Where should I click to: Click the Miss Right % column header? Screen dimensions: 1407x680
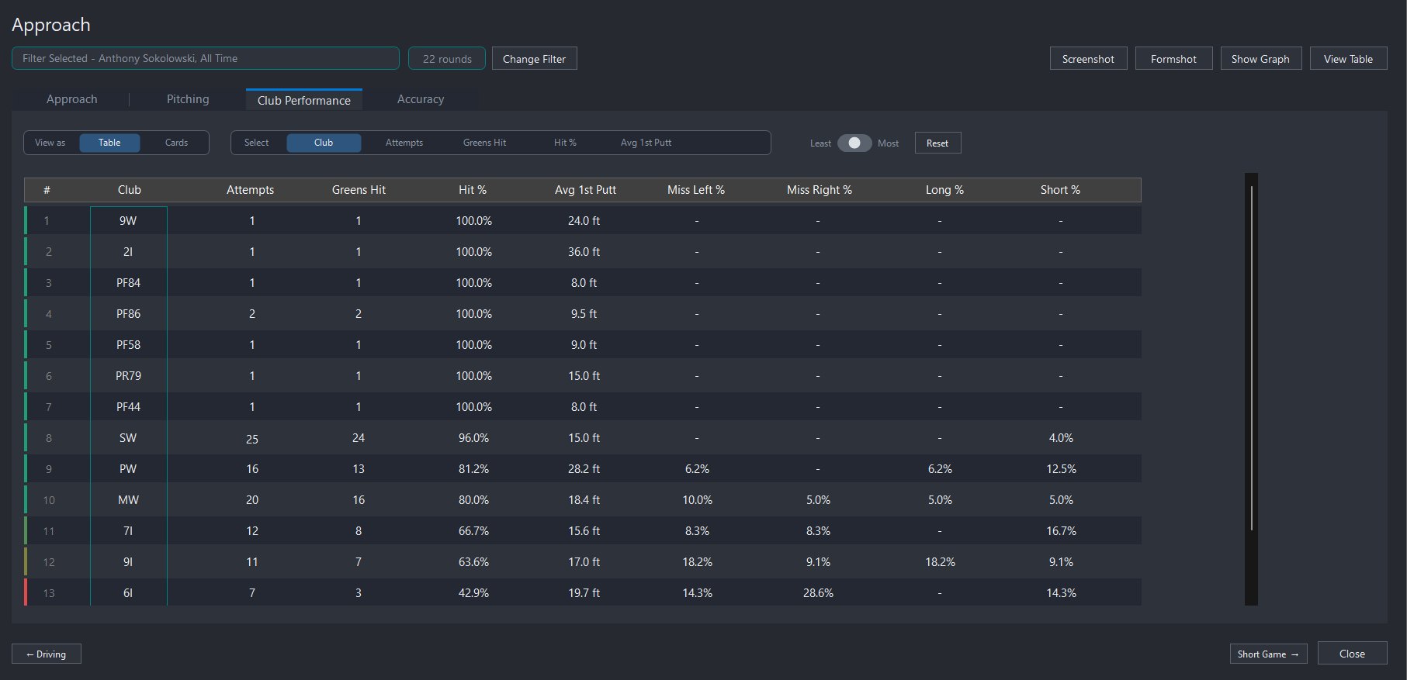point(820,190)
